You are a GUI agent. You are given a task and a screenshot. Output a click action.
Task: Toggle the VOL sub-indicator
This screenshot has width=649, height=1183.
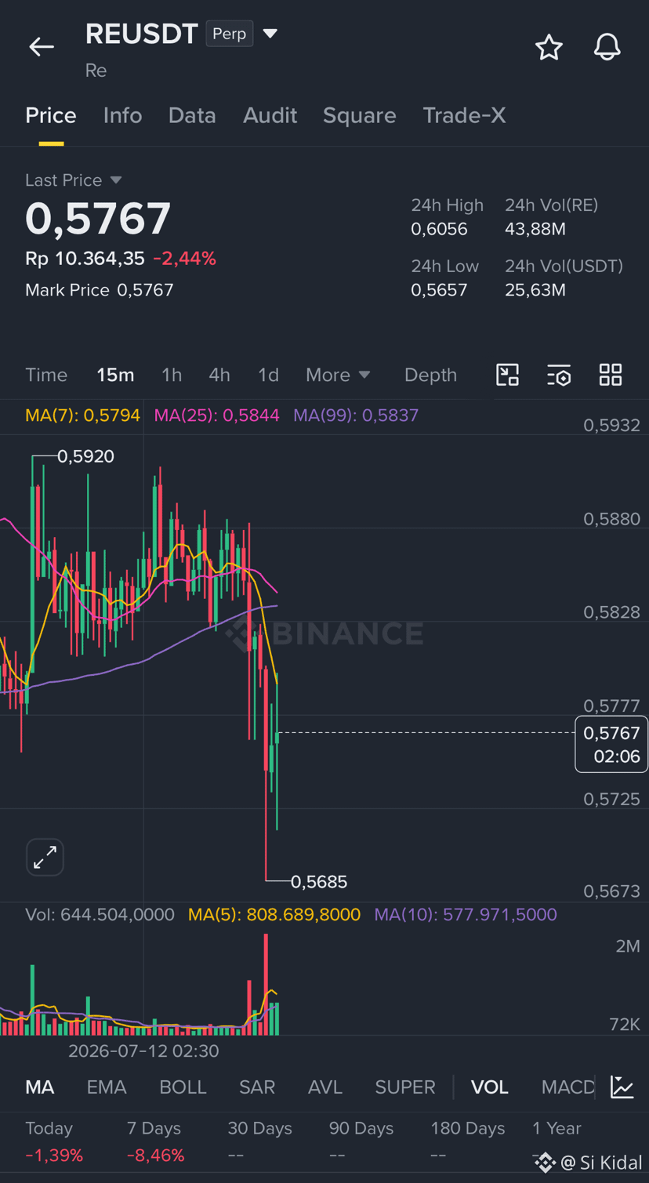click(490, 1087)
